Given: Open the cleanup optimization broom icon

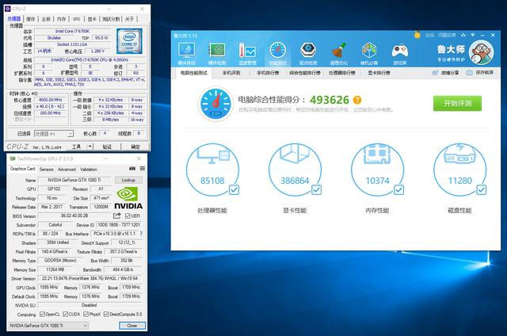Looking at the screenshot, I should coord(338,51).
